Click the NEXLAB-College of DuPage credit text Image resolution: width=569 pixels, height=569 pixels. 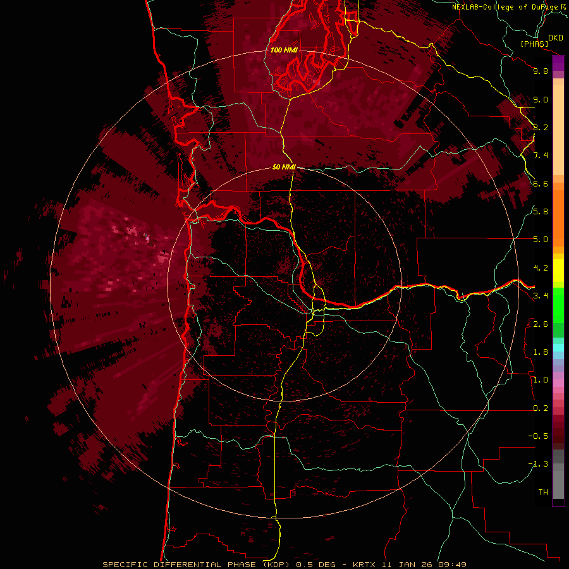(x=505, y=7)
